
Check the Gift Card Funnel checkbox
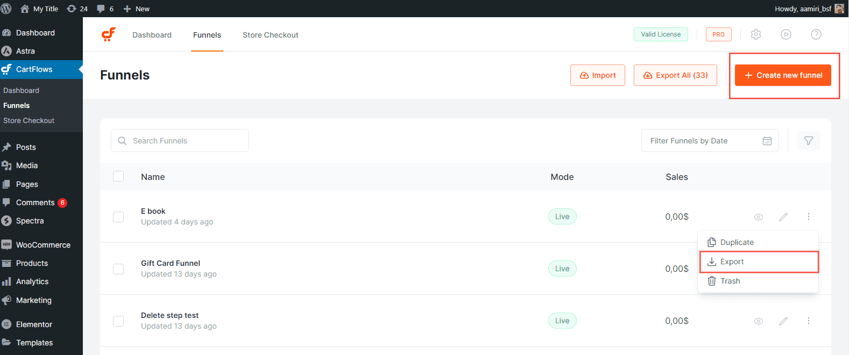coord(118,269)
